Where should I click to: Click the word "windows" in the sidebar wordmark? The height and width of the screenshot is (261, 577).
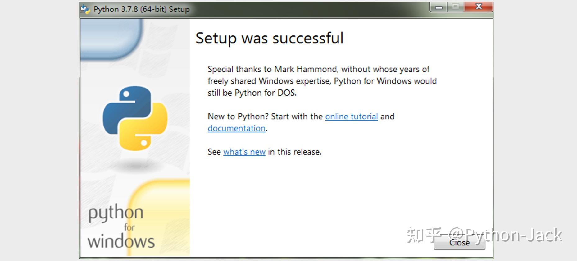pos(121,241)
